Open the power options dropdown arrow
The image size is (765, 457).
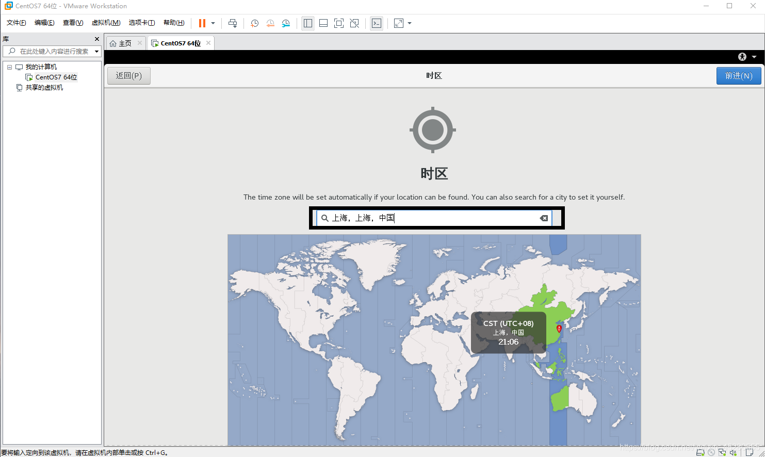pos(213,23)
